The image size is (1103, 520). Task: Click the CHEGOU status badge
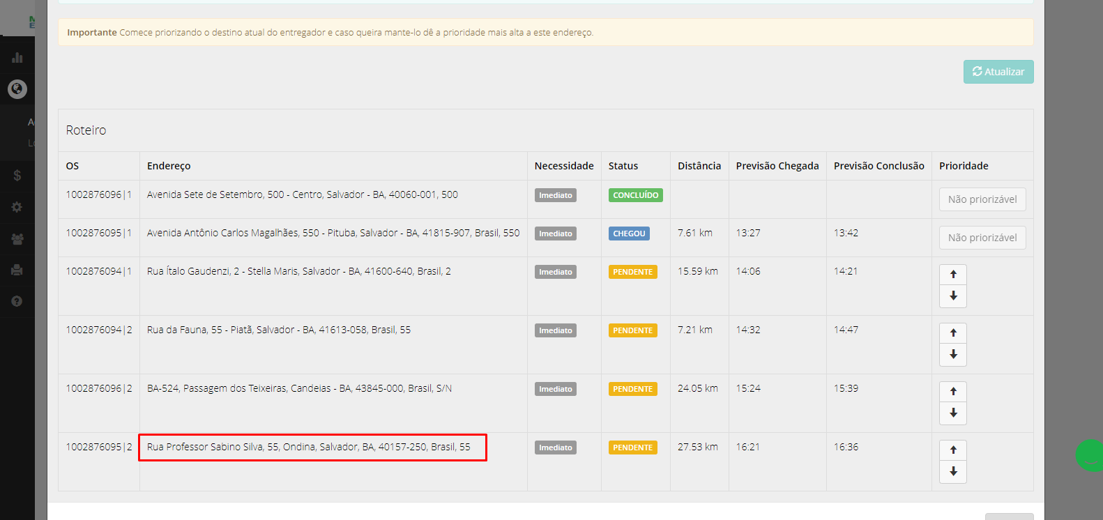[x=629, y=234]
